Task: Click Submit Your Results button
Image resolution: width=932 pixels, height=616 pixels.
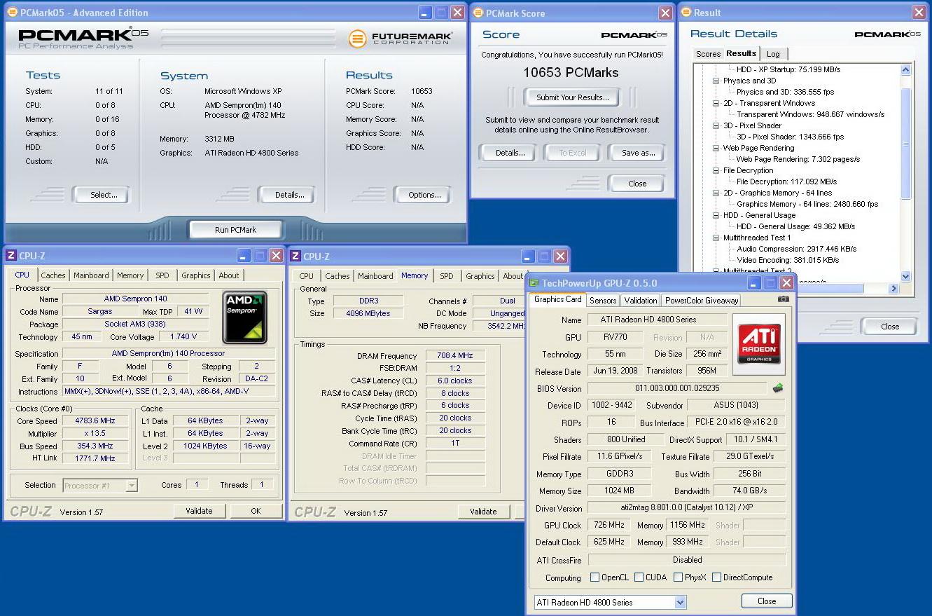Action: [572, 97]
